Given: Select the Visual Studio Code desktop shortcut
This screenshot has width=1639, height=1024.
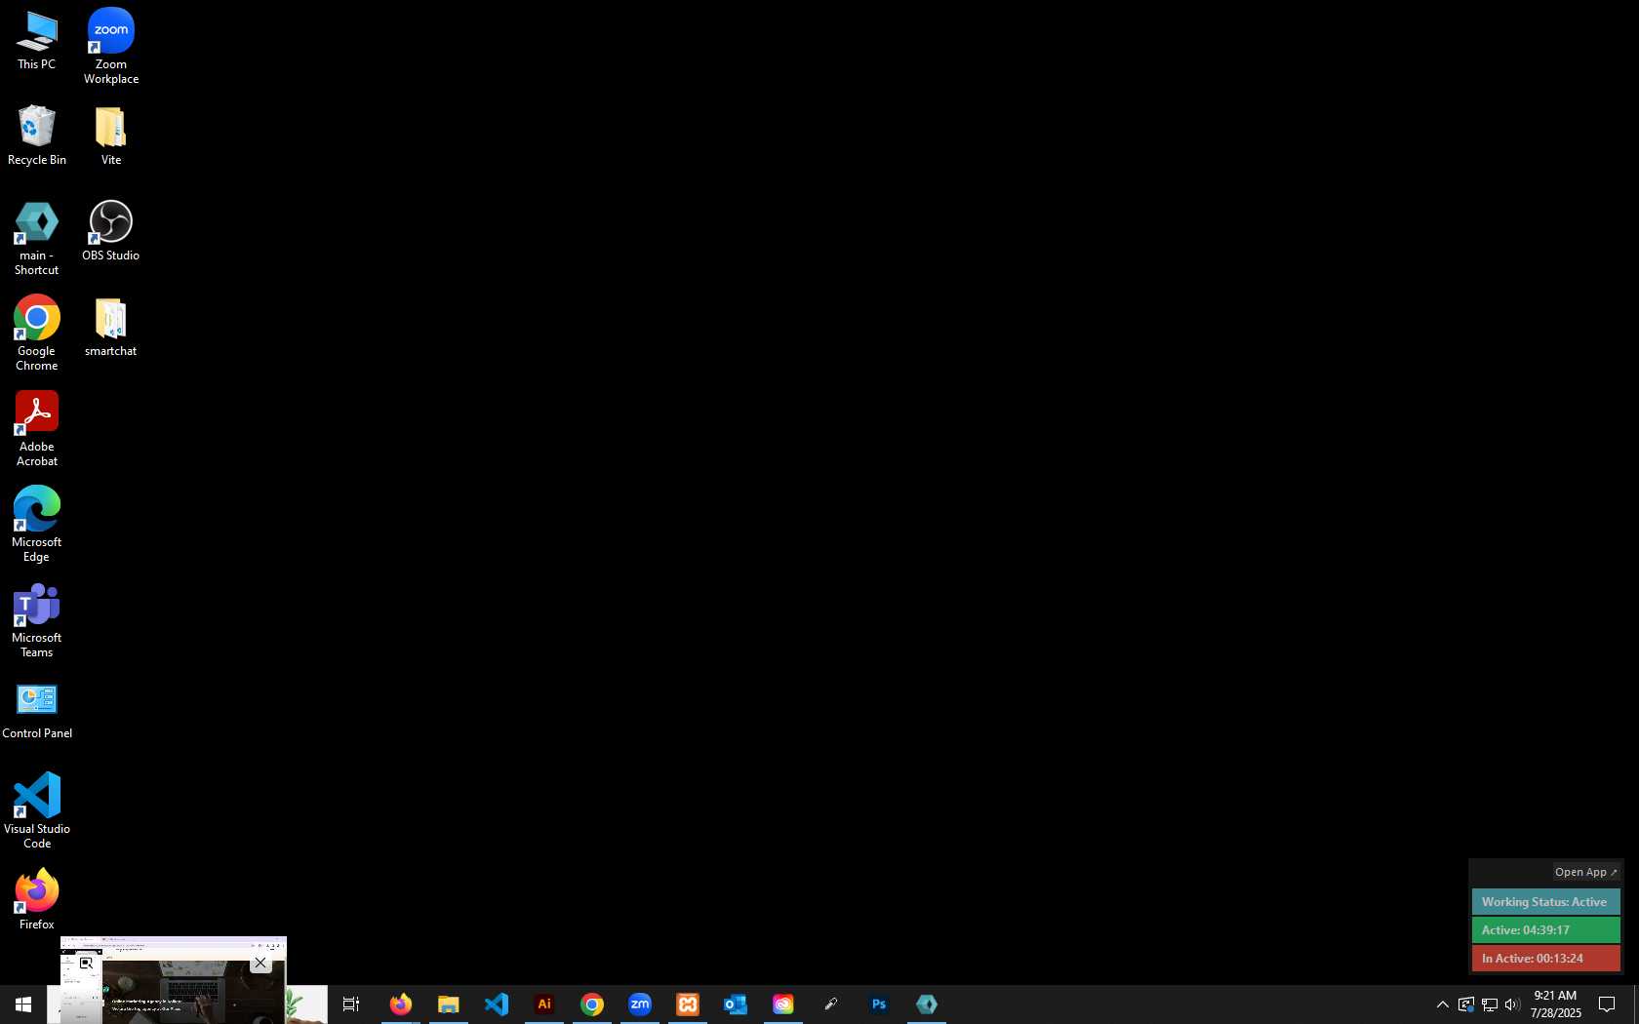Looking at the screenshot, I should pyautogui.click(x=36, y=811).
